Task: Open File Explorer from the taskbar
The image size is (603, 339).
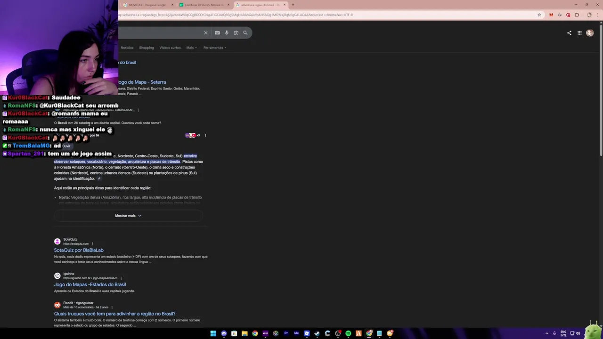Action: click(x=244, y=333)
